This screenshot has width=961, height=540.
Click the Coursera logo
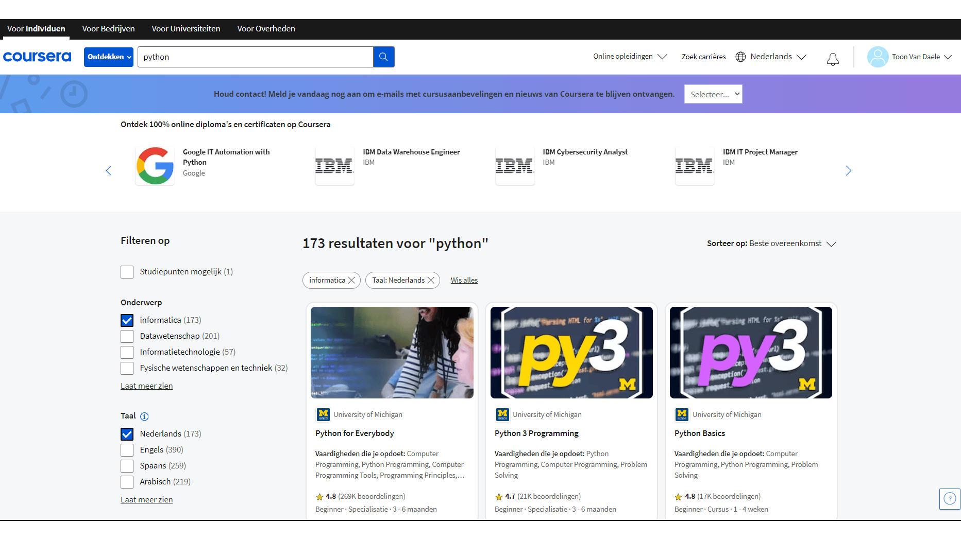(x=37, y=57)
